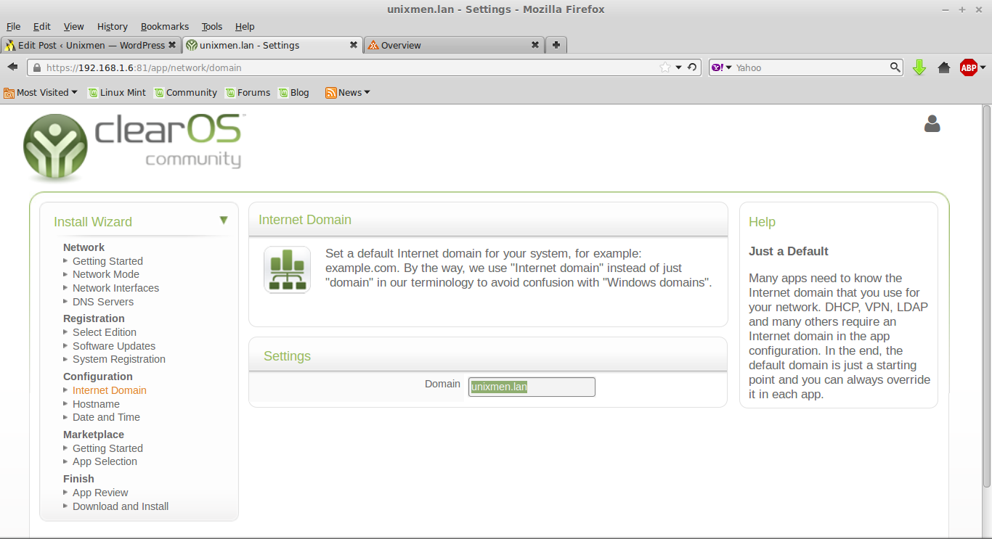Close the unixmen.lan Settings tab
992x539 pixels.
[354, 45]
